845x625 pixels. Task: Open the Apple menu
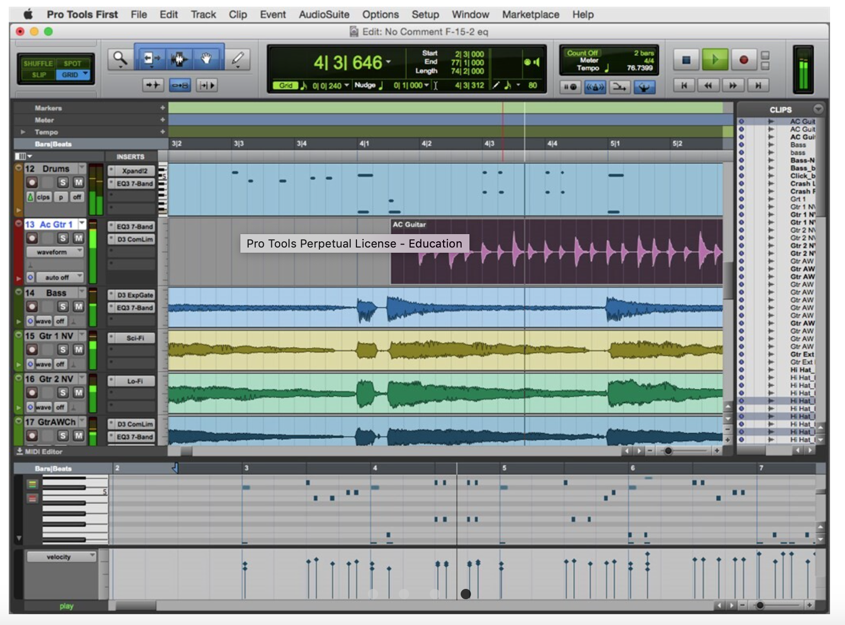[x=27, y=14]
